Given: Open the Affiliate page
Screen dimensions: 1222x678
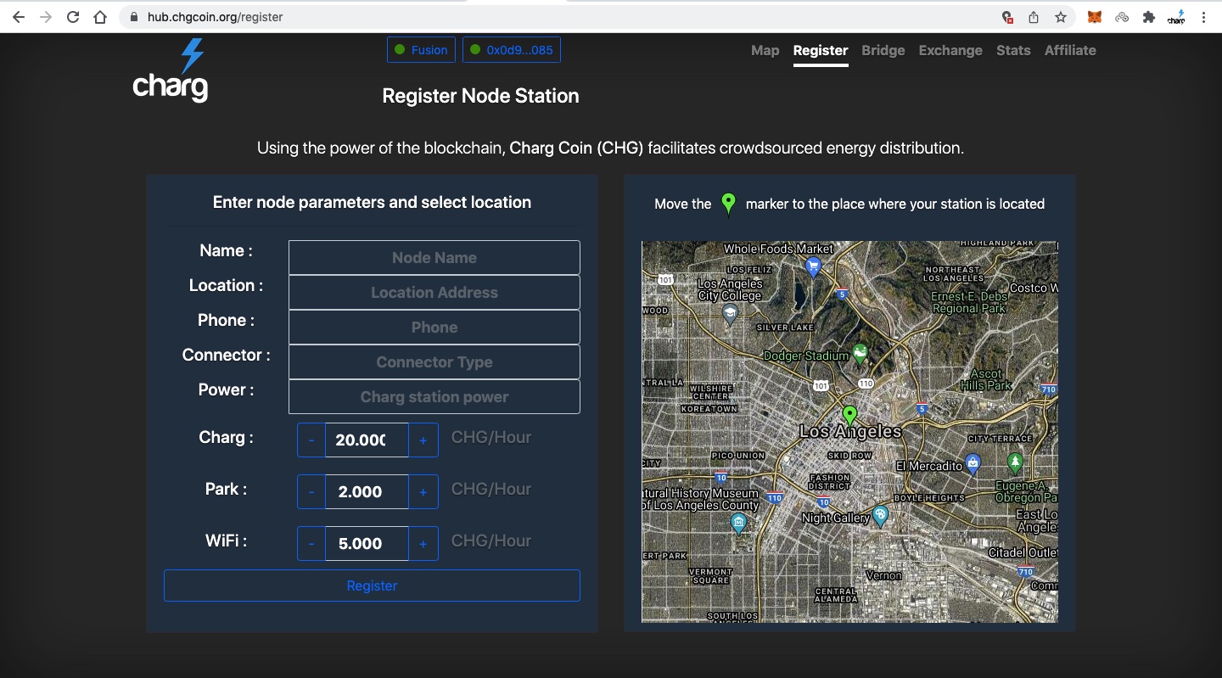Looking at the screenshot, I should (1070, 50).
